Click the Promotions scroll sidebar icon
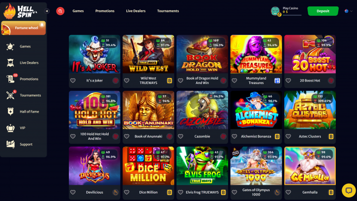This screenshot has width=357, height=201. pyautogui.click(x=10, y=79)
